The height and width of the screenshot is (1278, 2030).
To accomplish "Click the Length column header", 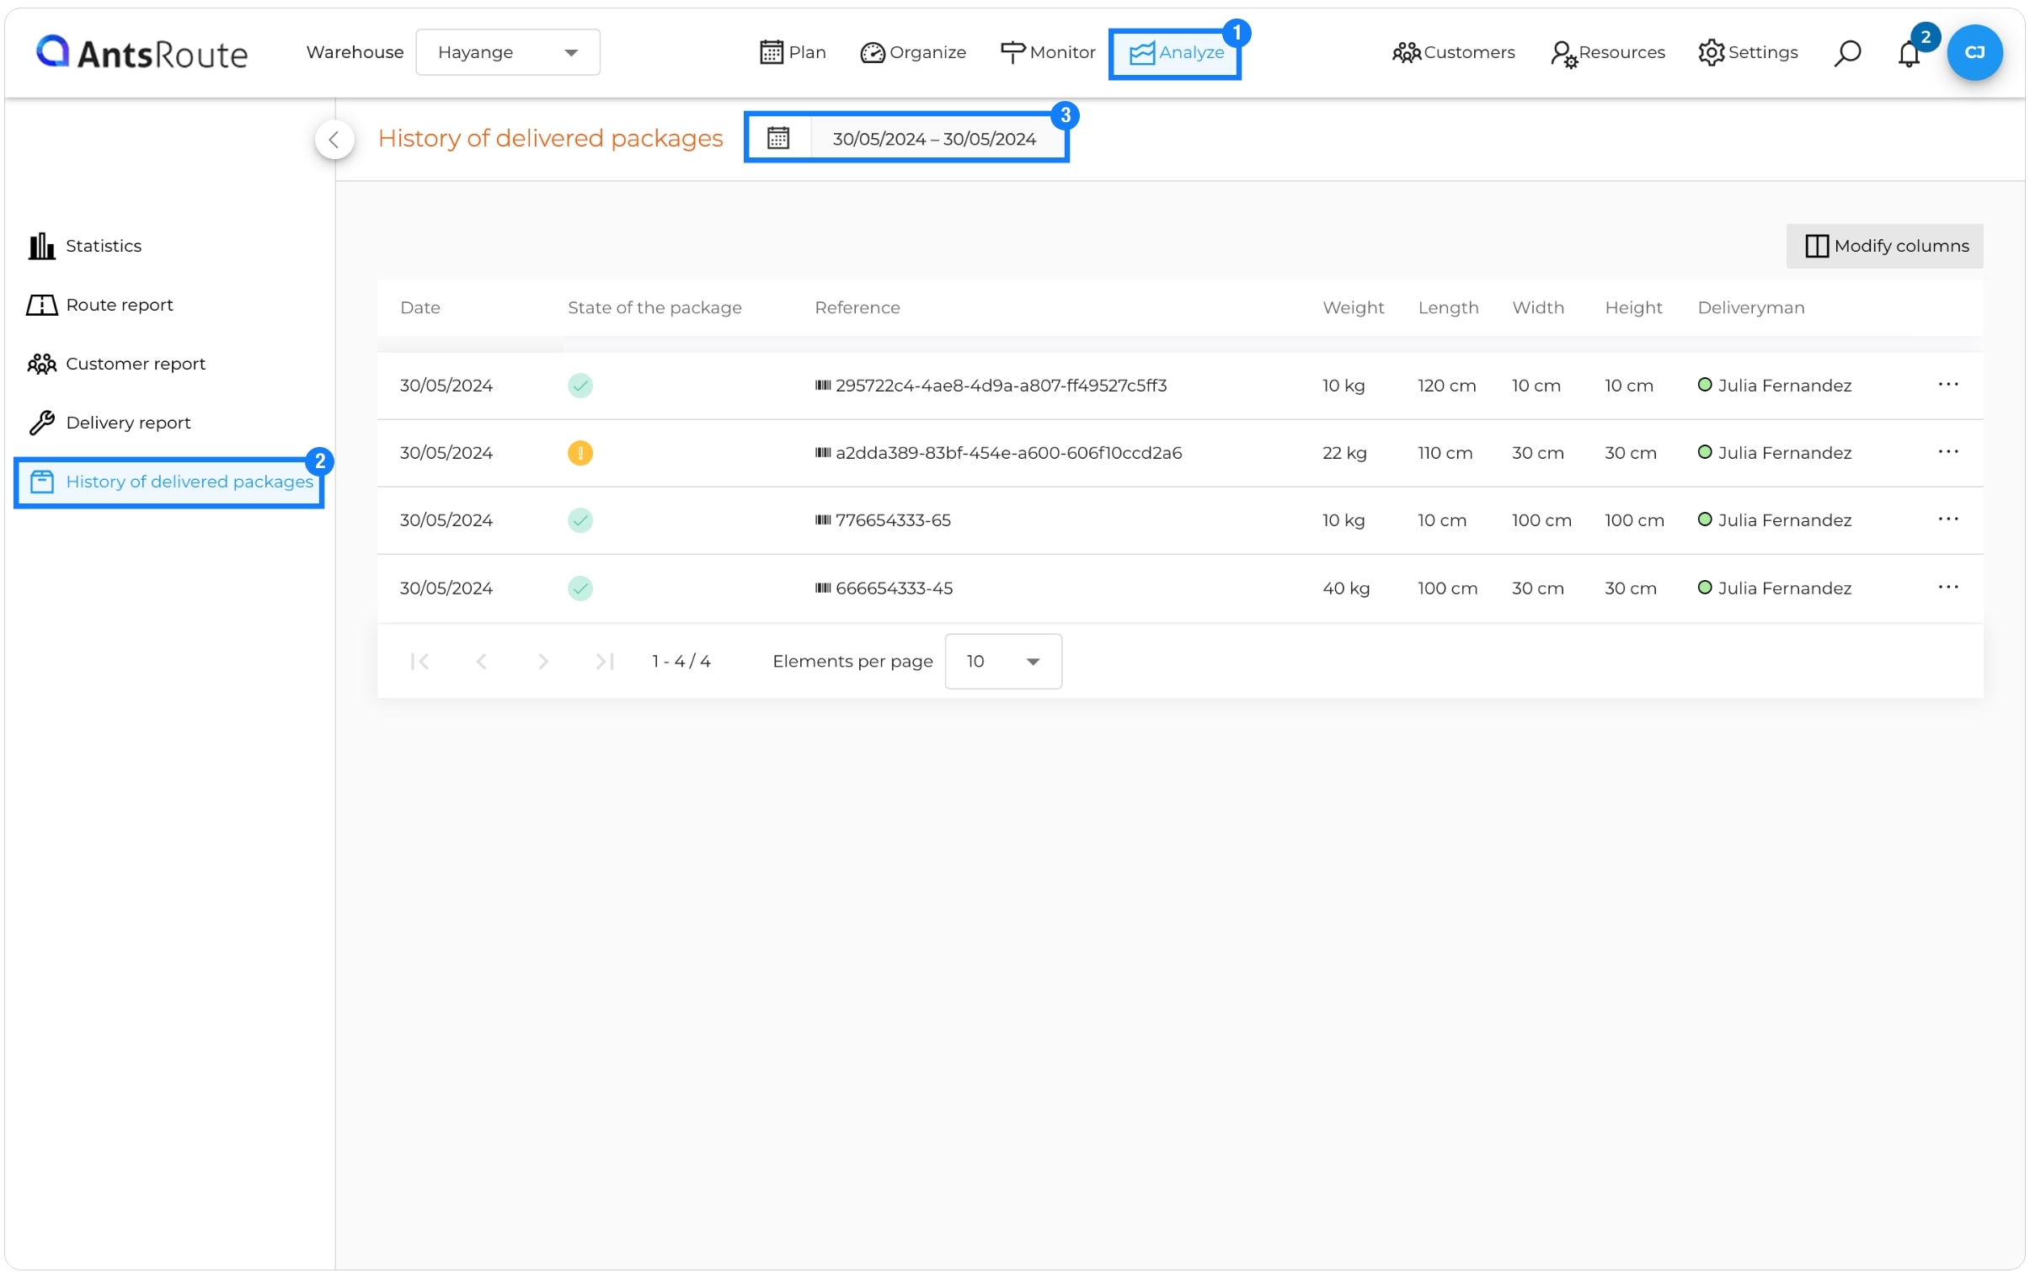I will click(1447, 307).
